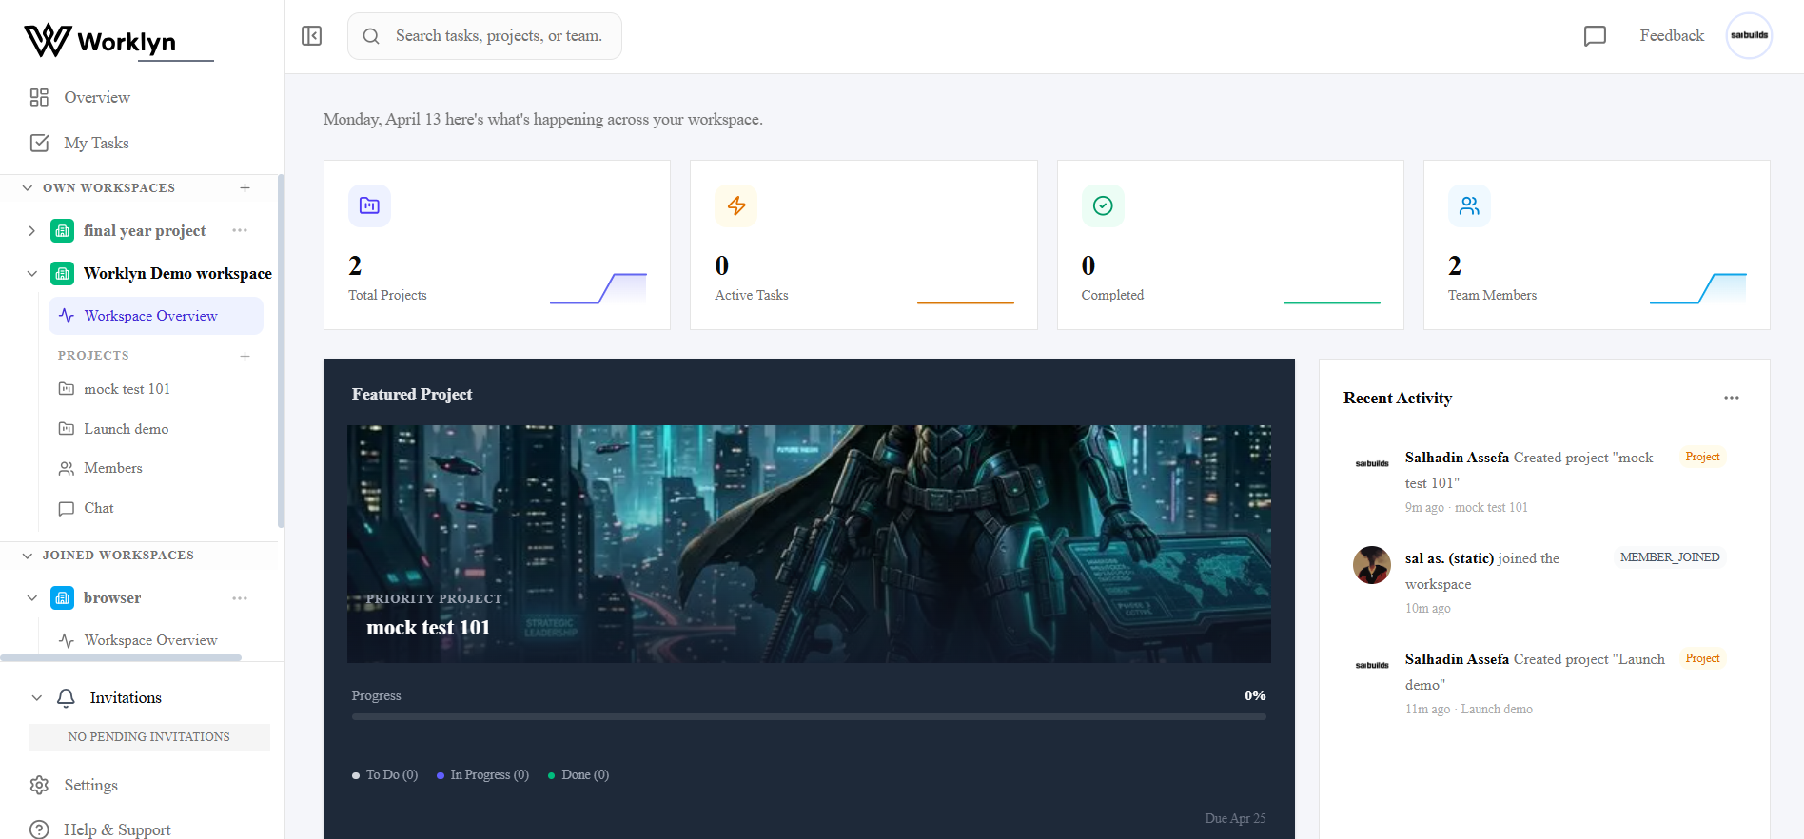Image resolution: width=1804 pixels, height=839 pixels.
Task: Collapse the Worklyn Demo workspace tree
Action: 31,274
